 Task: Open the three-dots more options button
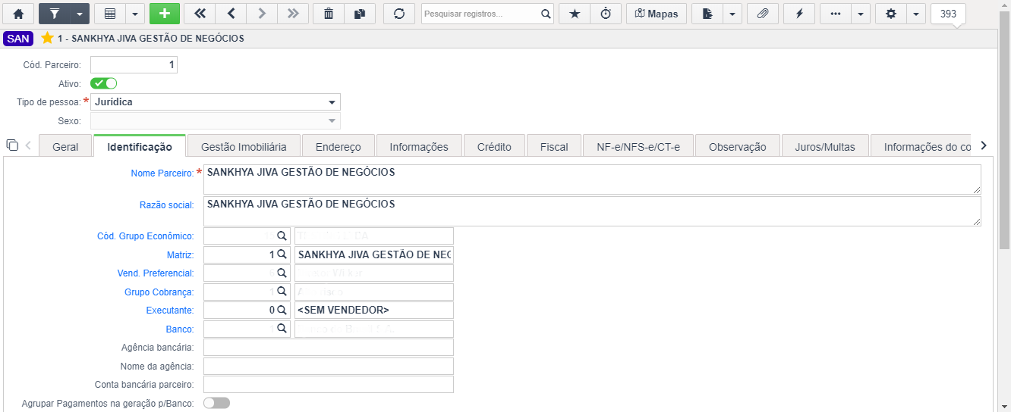click(835, 14)
